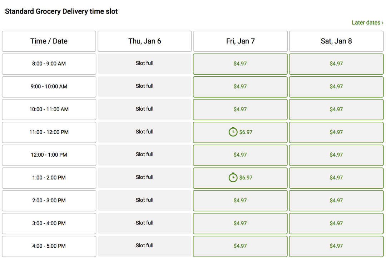Select Sat, Jan 8 8:00 - 9:00 AM slot

tap(336, 64)
